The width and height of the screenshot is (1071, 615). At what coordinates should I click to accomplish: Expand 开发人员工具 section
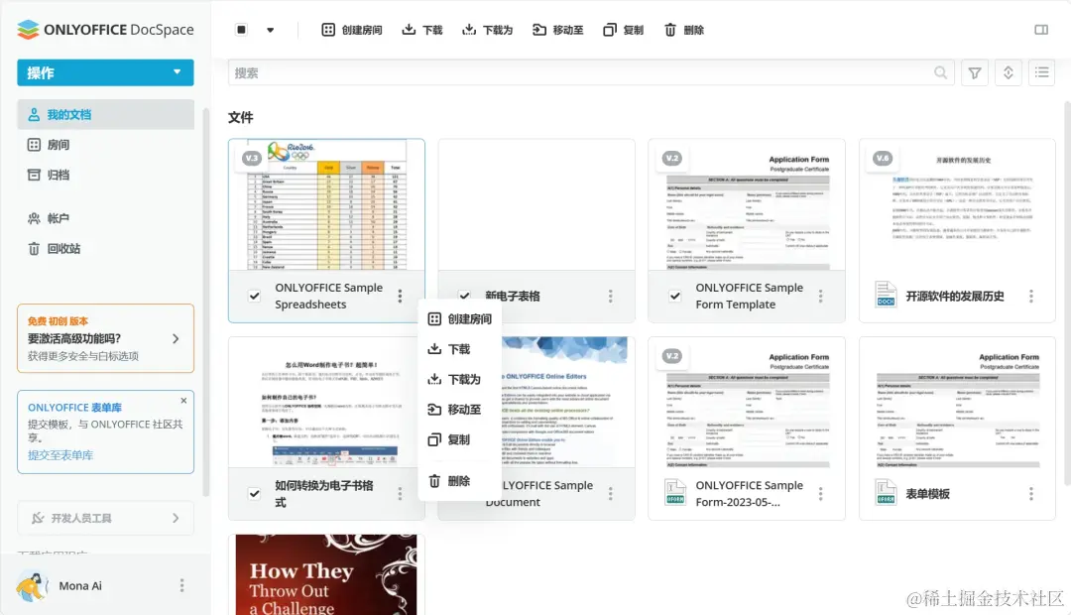pos(105,518)
